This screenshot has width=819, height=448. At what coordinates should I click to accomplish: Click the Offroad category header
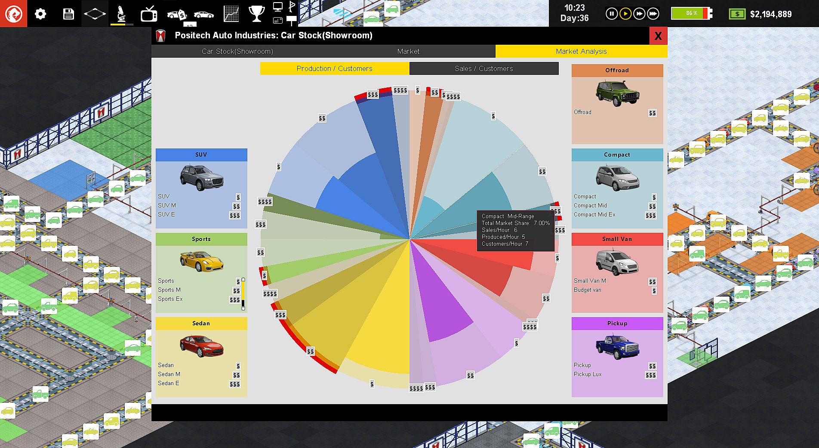point(617,71)
